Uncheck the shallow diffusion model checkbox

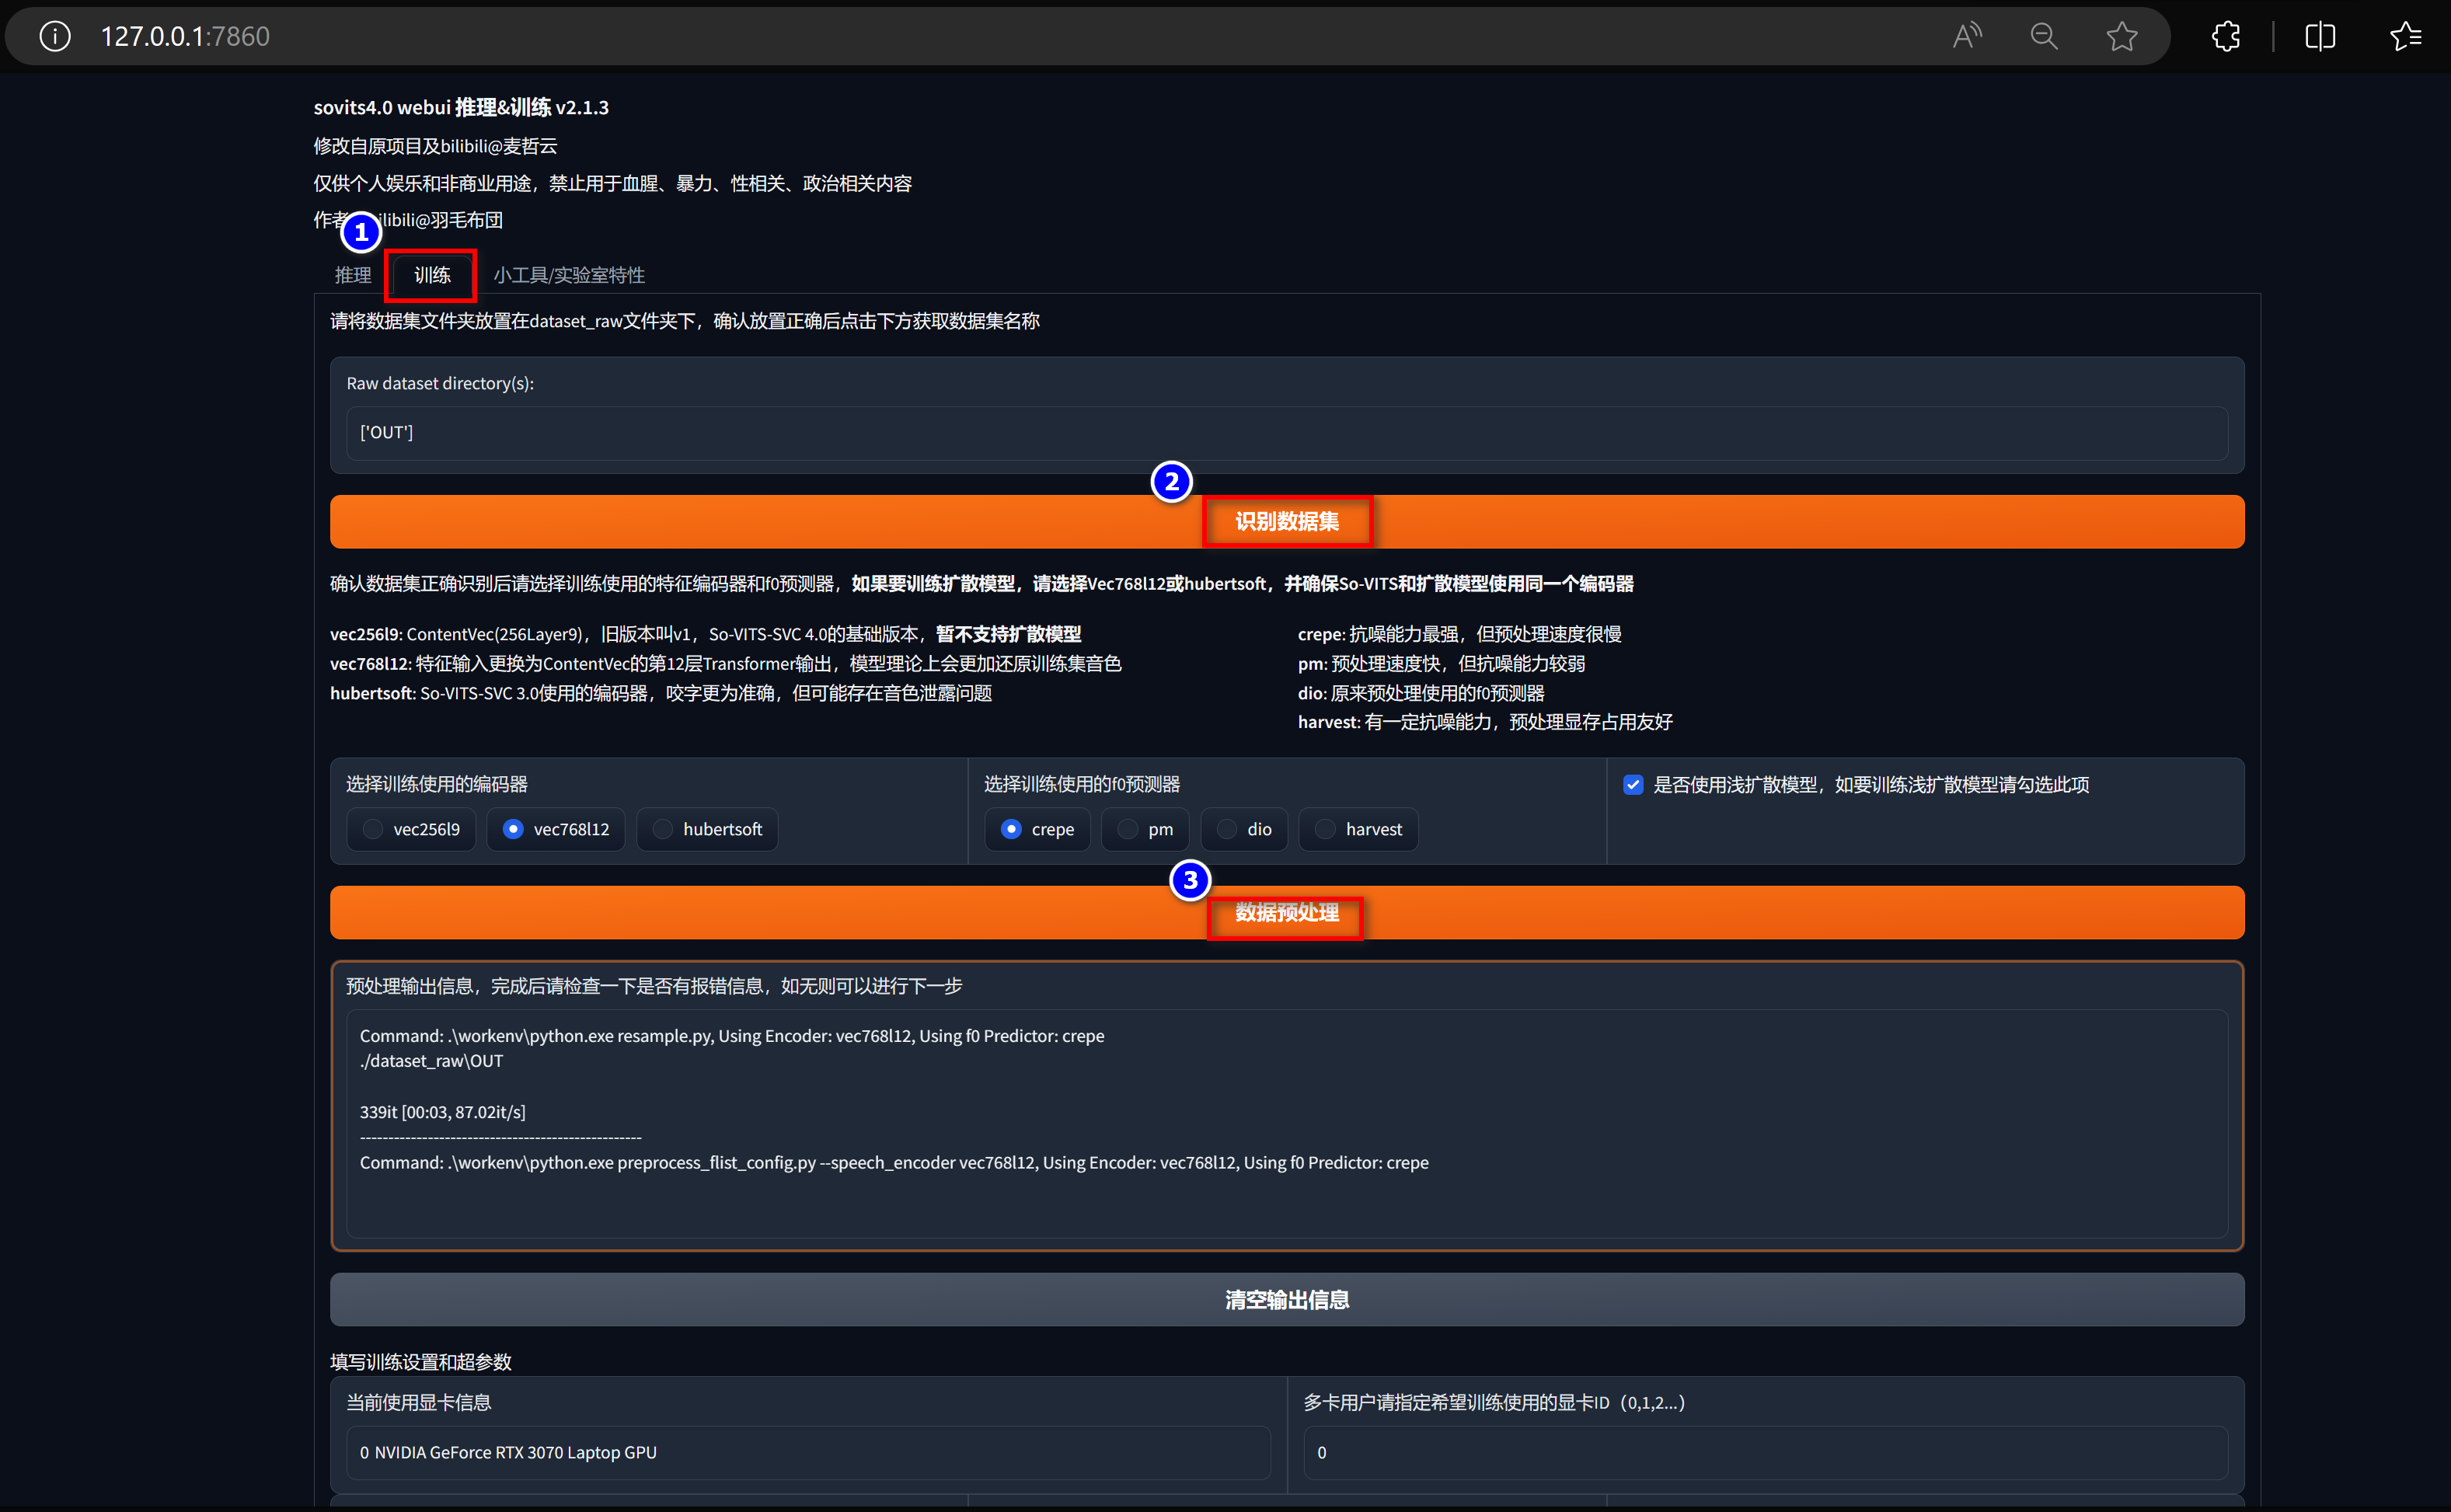click(1633, 785)
